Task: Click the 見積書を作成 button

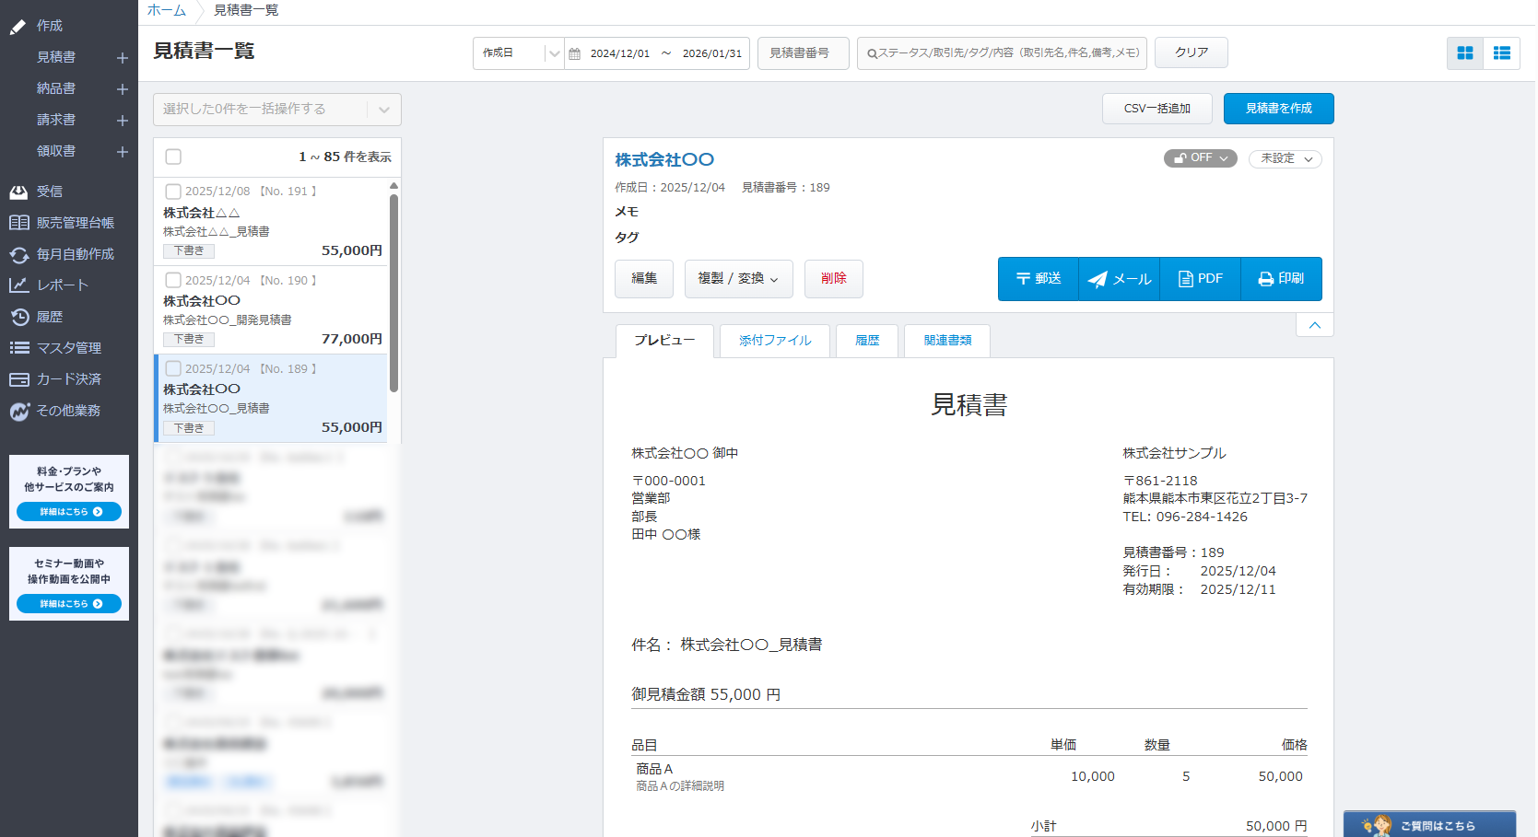Action: click(x=1278, y=109)
